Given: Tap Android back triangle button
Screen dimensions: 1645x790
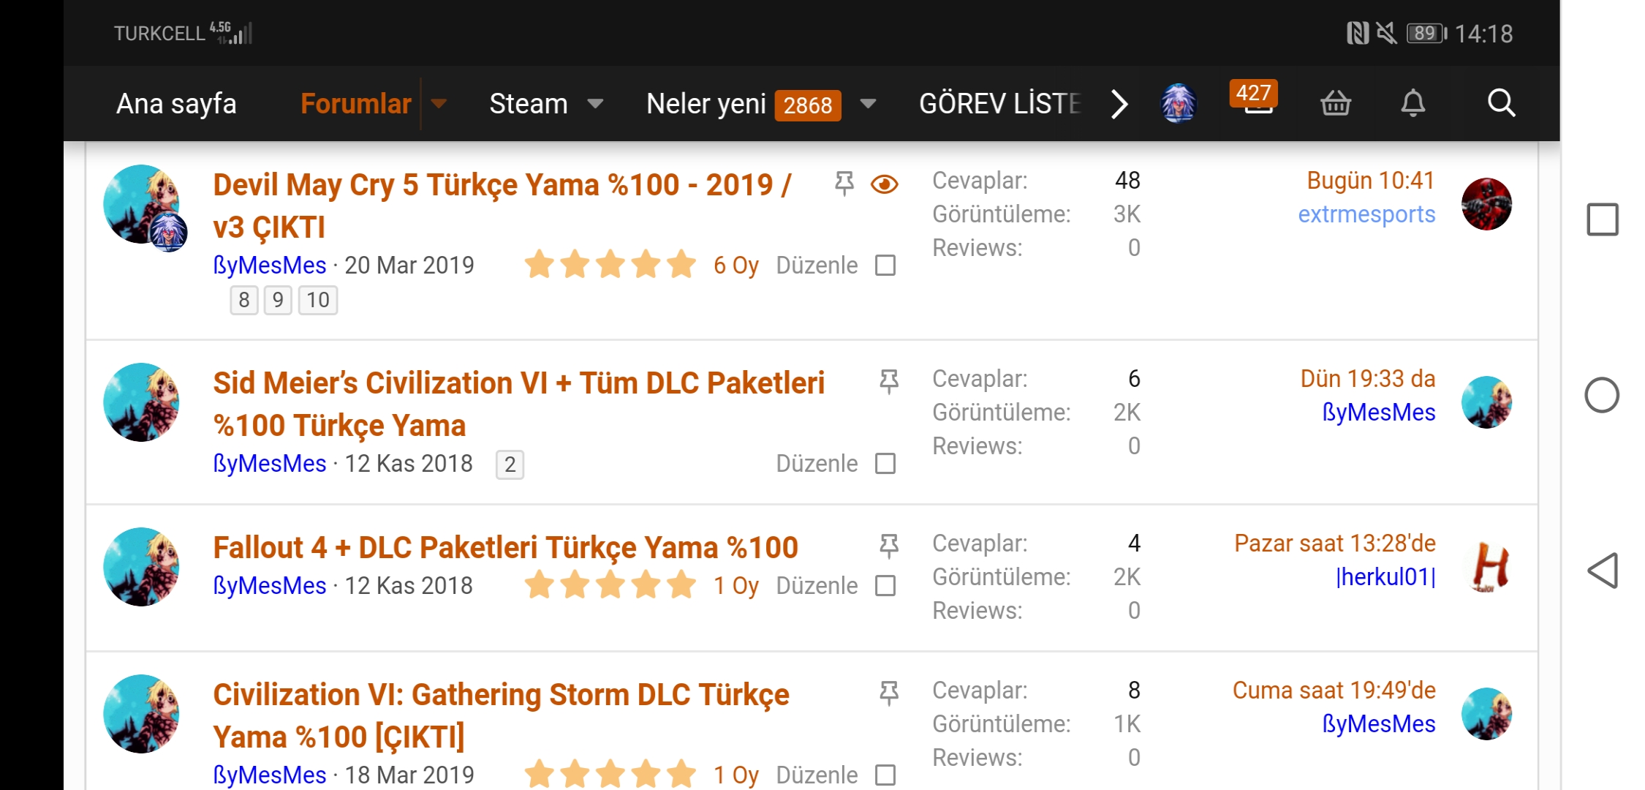Looking at the screenshot, I should (1602, 571).
